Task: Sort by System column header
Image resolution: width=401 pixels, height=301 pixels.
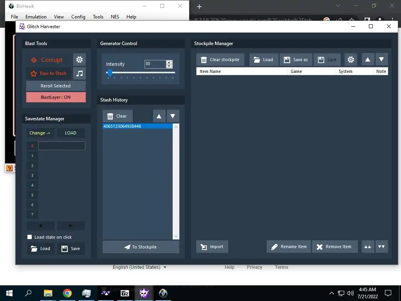Action: pos(354,71)
